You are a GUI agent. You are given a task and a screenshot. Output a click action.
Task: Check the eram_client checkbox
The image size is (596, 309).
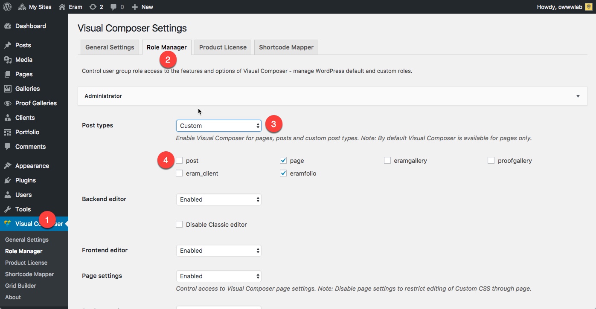coord(179,173)
